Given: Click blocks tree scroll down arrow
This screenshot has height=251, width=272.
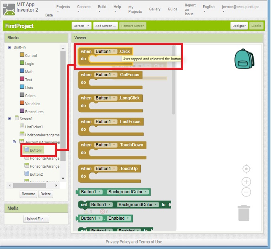Looking at the screenshot, I should 63,178.
